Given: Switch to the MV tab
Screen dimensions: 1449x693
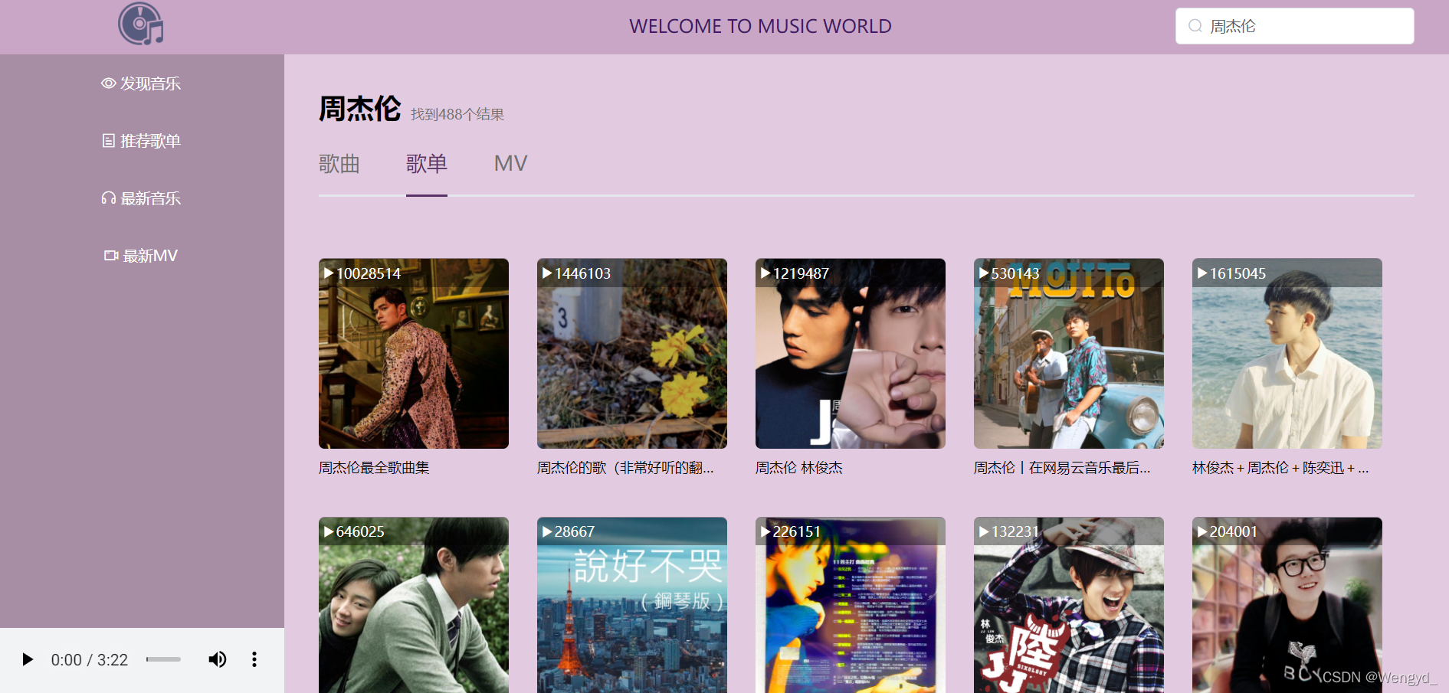Looking at the screenshot, I should (x=510, y=164).
